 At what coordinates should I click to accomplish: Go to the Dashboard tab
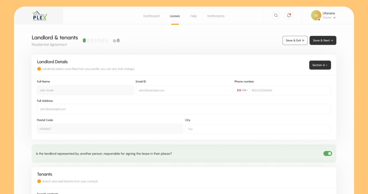(151, 16)
